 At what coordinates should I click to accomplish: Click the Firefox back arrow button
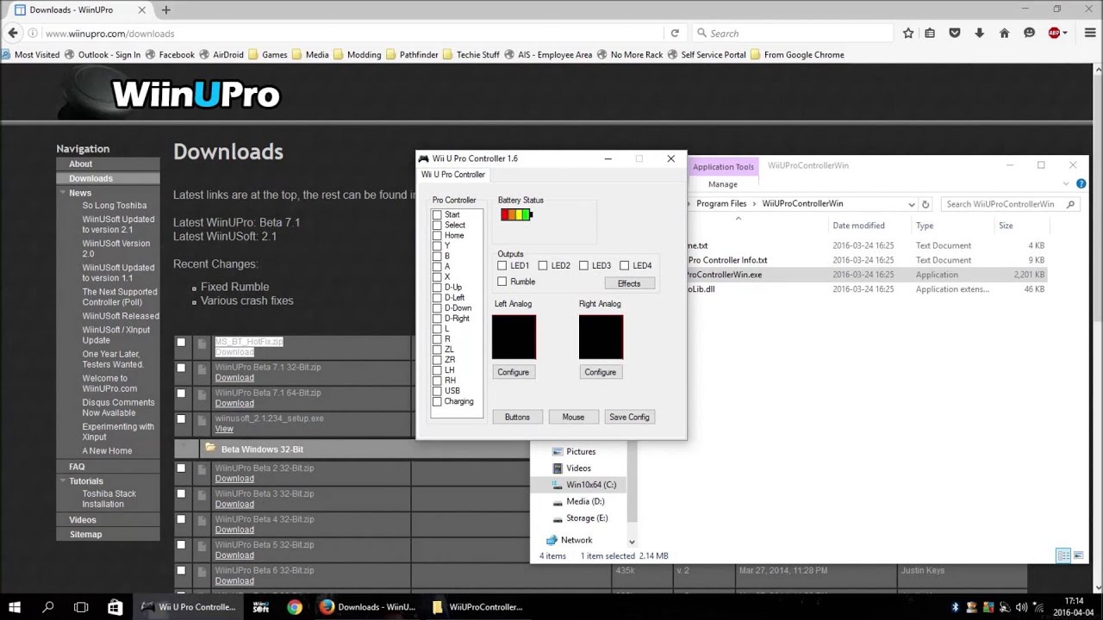click(13, 33)
